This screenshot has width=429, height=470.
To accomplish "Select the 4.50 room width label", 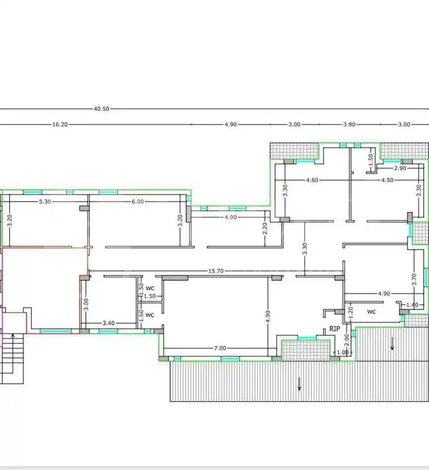I will tap(387, 180).
